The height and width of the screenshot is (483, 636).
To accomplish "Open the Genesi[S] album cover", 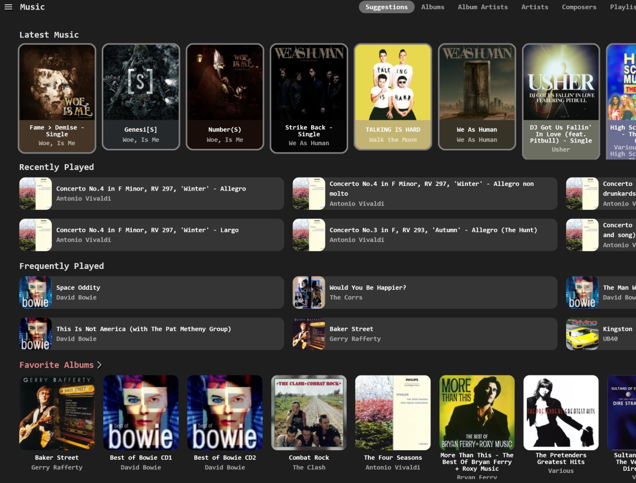I will pos(140,83).
